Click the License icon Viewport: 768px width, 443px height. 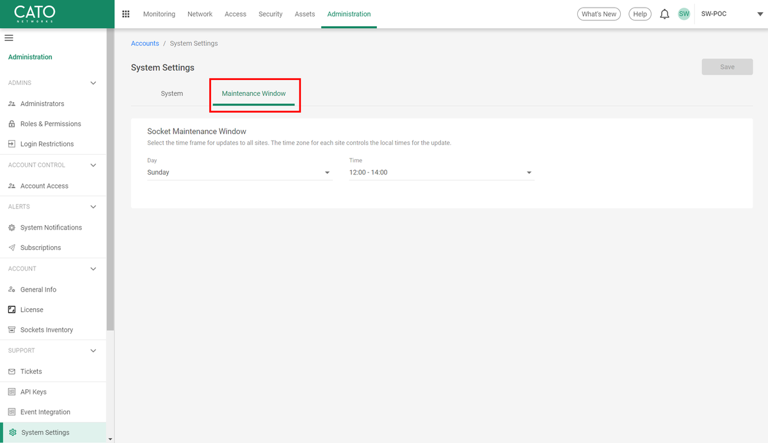click(12, 309)
